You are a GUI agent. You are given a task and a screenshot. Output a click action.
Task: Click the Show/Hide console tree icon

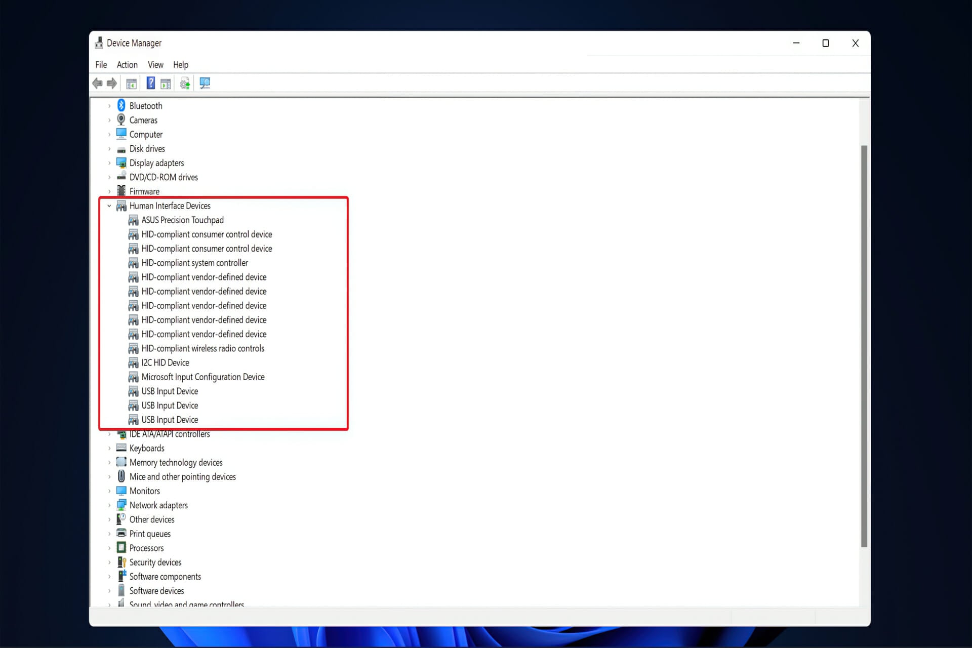(x=131, y=83)
